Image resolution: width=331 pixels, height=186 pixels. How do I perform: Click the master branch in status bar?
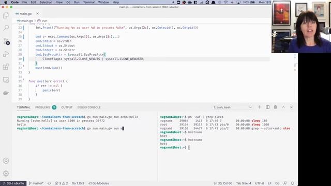point(36,183)
